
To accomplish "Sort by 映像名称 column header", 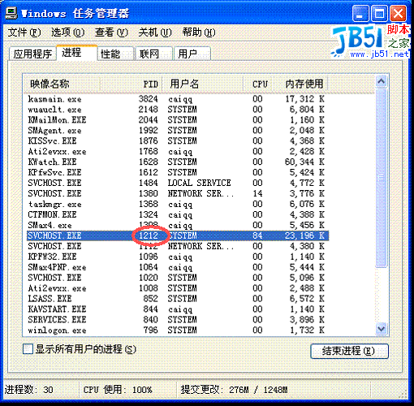I will (x=62, y=84).
